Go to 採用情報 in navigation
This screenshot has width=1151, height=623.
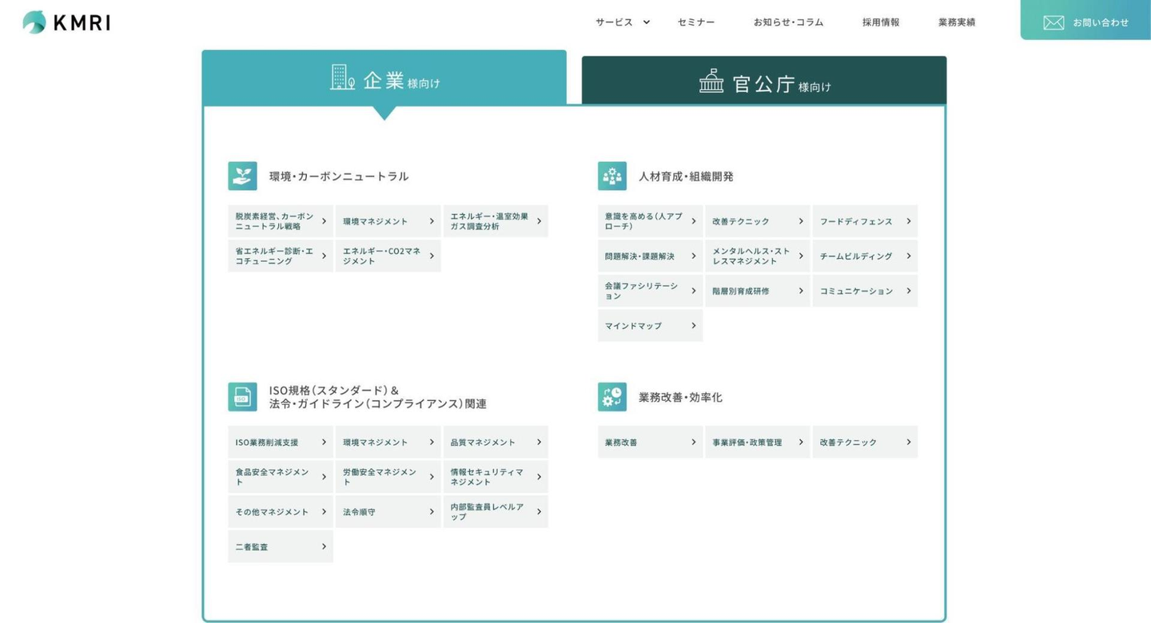point(881,22)
